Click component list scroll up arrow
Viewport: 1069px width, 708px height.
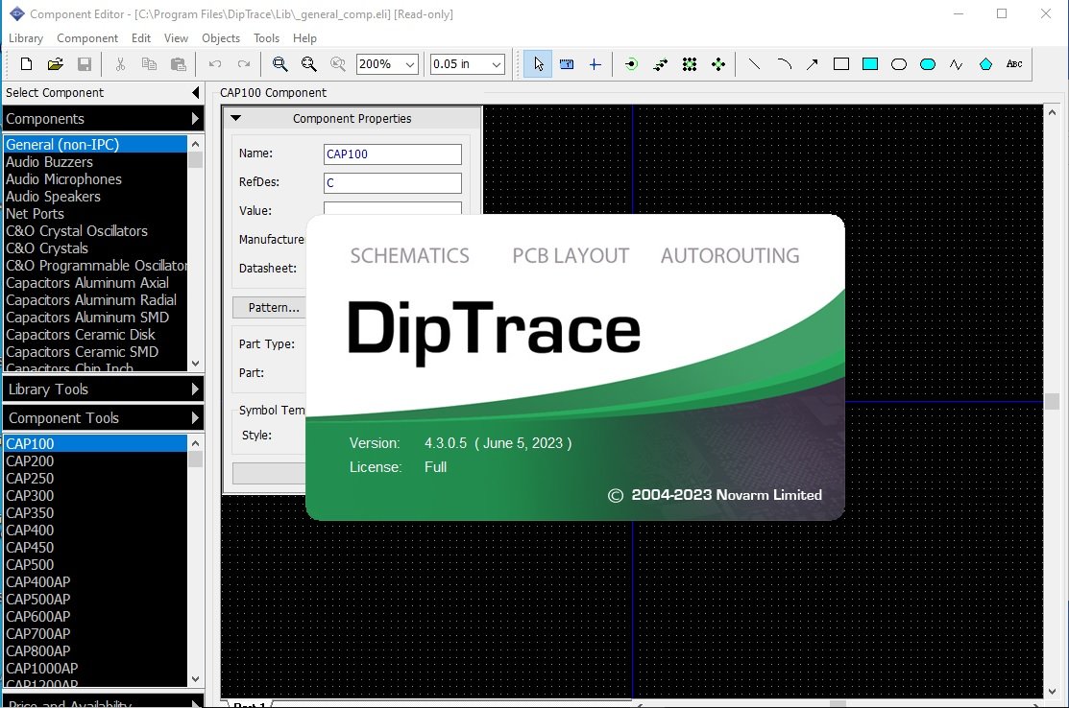coord(196,443)
